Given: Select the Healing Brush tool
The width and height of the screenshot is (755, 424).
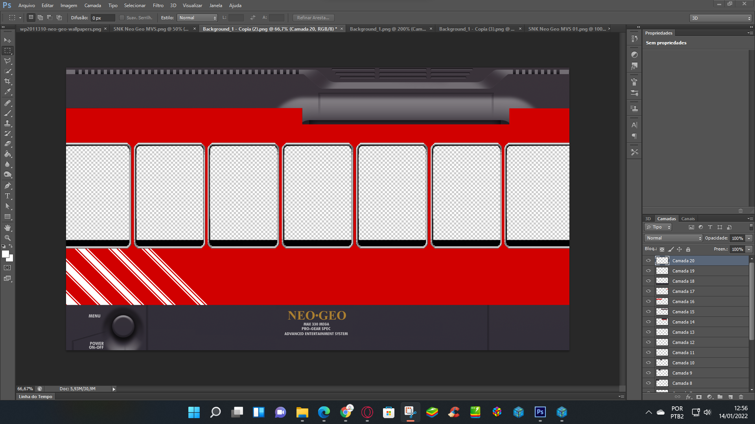Looking at the screenshot, I should click(7, 103).
